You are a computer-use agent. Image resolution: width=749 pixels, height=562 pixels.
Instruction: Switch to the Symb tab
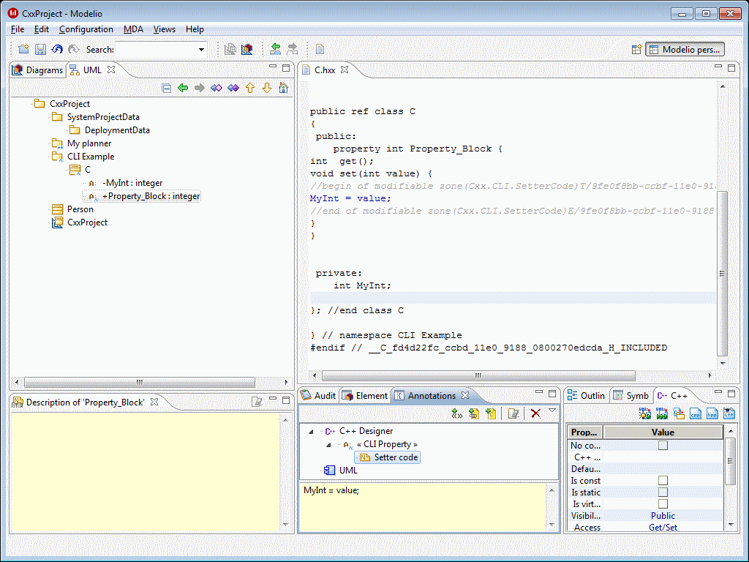pos(631,396)
